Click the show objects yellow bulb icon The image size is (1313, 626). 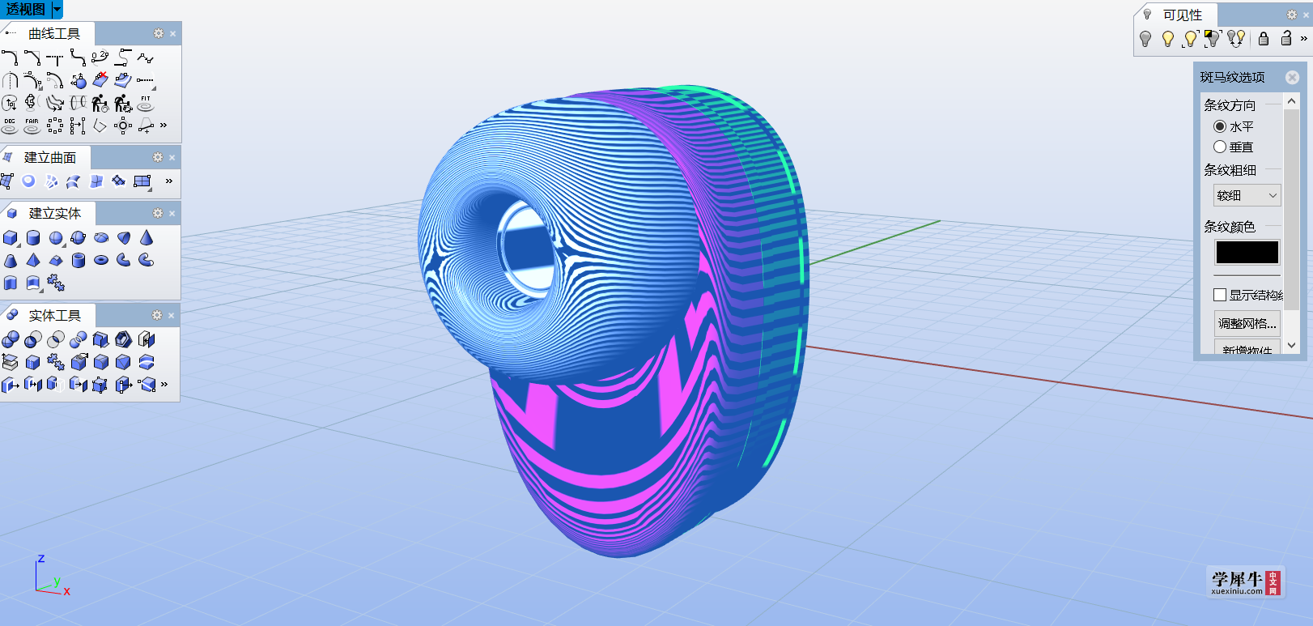(x=1167, y=38)
